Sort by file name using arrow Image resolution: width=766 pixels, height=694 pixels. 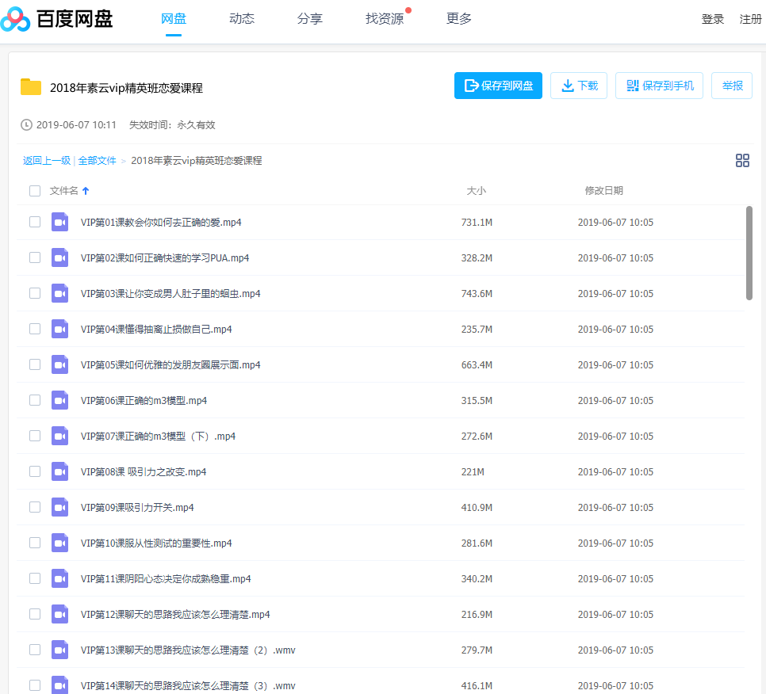(86, 191)
